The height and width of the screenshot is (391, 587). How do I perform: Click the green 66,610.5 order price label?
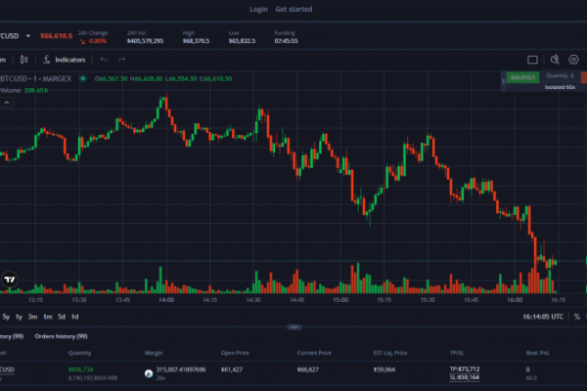(521, 77)
